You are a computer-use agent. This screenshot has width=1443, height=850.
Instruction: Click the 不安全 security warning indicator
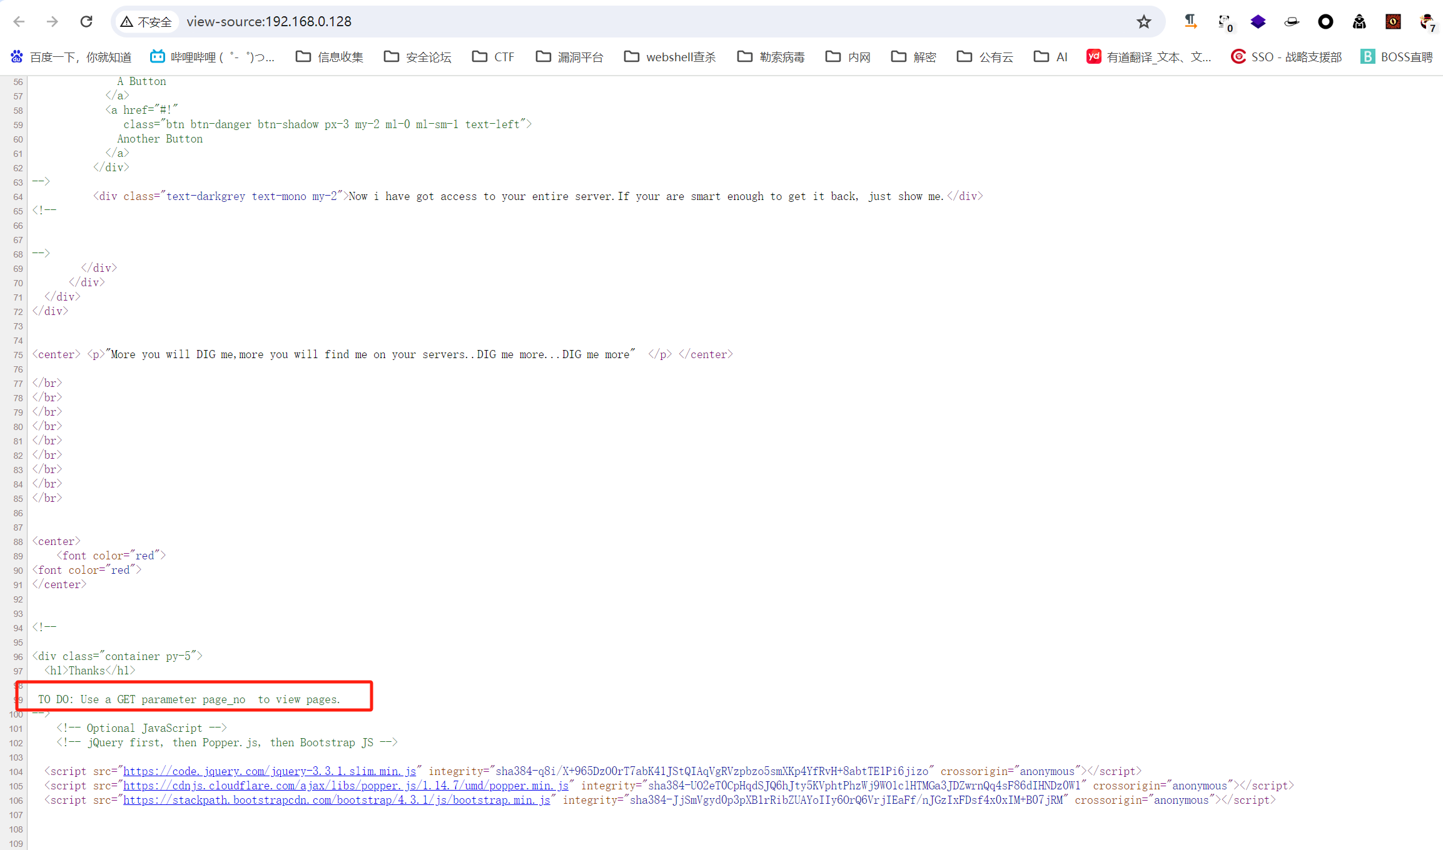(146, 22)
